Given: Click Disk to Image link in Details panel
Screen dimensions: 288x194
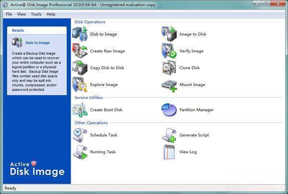Looking at the screenshot, I should pyautogui.click(x=37, y=43).
